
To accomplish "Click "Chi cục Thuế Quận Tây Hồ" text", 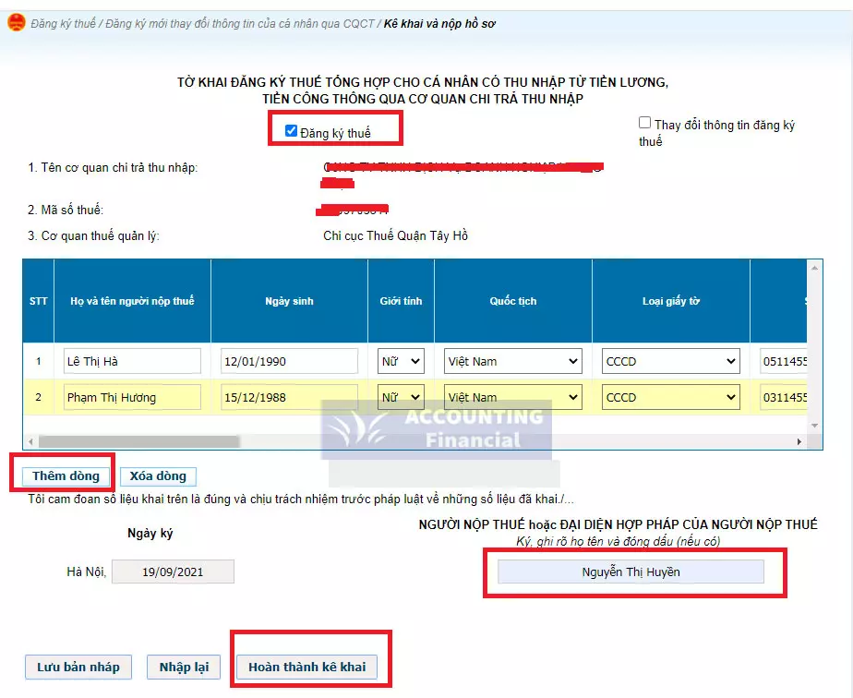I will click(x=395, y=235).
